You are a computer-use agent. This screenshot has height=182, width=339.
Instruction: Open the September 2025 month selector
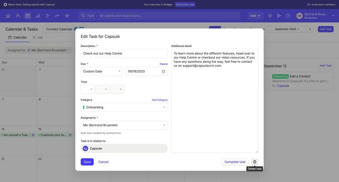[x=287, y=29]
